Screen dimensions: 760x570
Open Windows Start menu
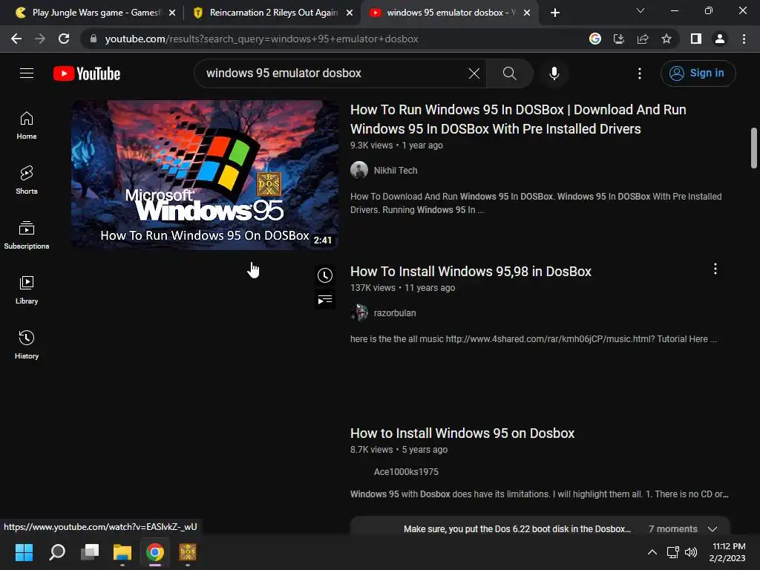click(24, 551)
